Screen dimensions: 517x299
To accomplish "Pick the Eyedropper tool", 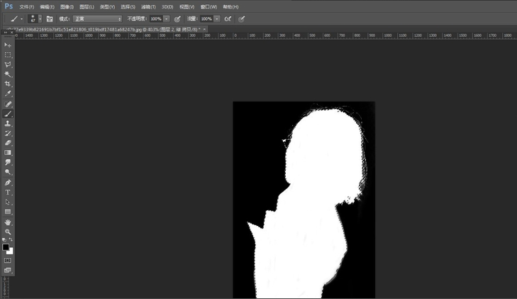I will (x=8, y=94).
